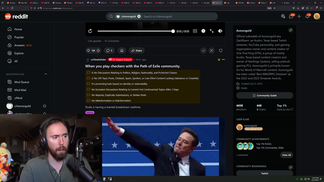324x182 pixels.
Task: Click the post lock icon
Action: click(x=219, y=60)
